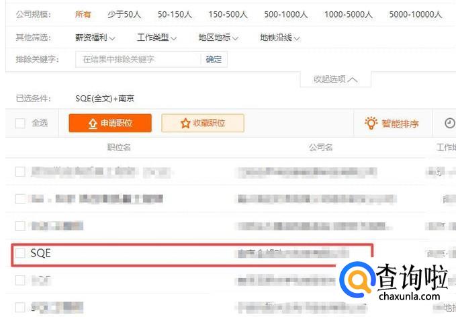Check the box beside the SQE job
The width and height of the screenshot is (456, 317).
pos(20,253)
